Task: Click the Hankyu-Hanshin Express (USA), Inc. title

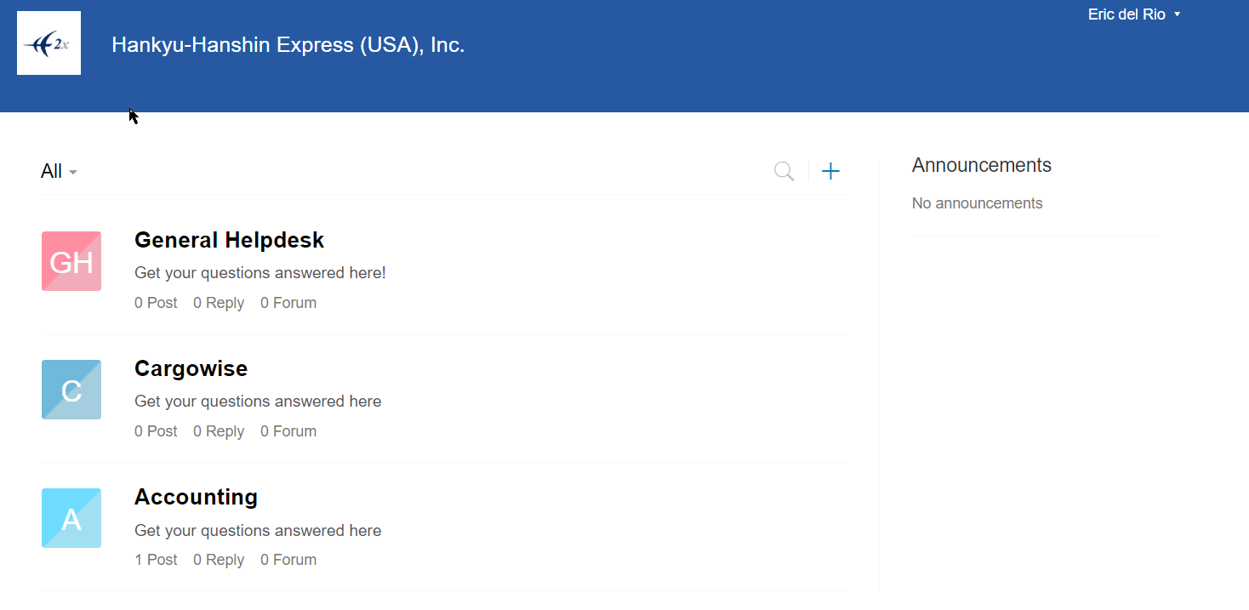Action: [288, 45]
